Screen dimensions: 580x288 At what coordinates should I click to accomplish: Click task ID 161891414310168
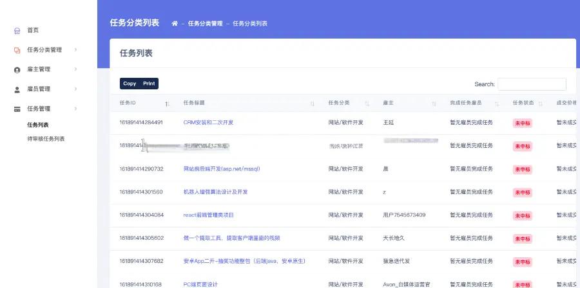point(141,284)
